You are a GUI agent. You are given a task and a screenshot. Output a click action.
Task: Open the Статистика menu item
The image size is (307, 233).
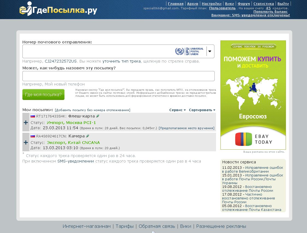264,4
